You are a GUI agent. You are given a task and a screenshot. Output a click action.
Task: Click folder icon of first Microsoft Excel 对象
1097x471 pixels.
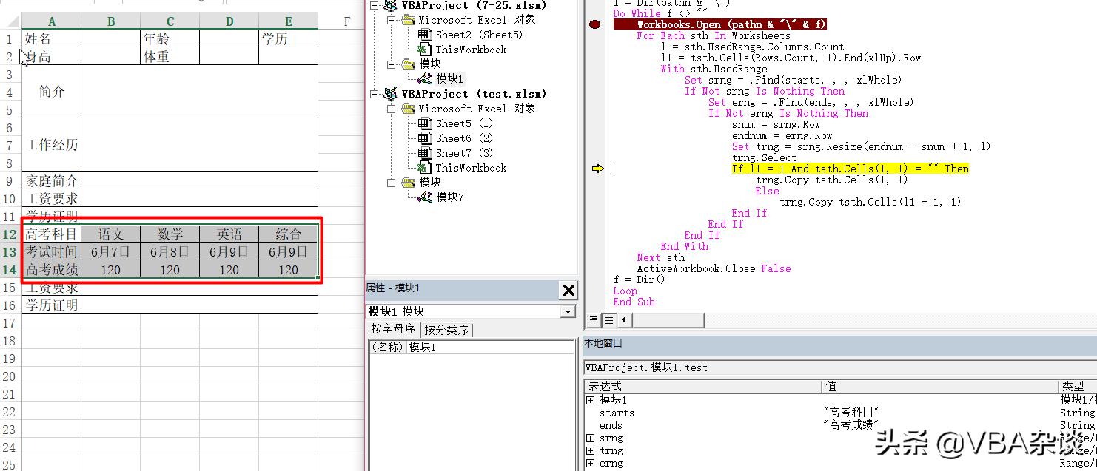pyautogui.click(x=408, y=20)
